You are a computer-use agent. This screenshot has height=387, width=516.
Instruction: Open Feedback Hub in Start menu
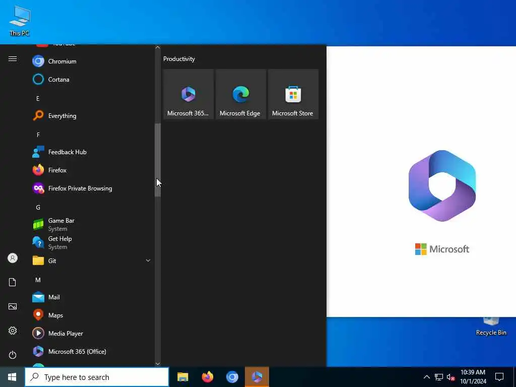point(92,152)
